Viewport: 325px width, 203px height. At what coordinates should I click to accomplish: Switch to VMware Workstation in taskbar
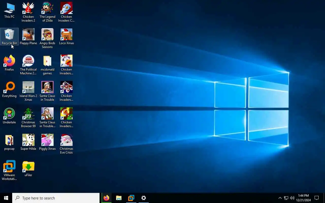(x=131, y=198)
